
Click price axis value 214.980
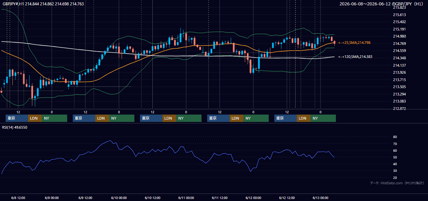[x=399, y=36]
